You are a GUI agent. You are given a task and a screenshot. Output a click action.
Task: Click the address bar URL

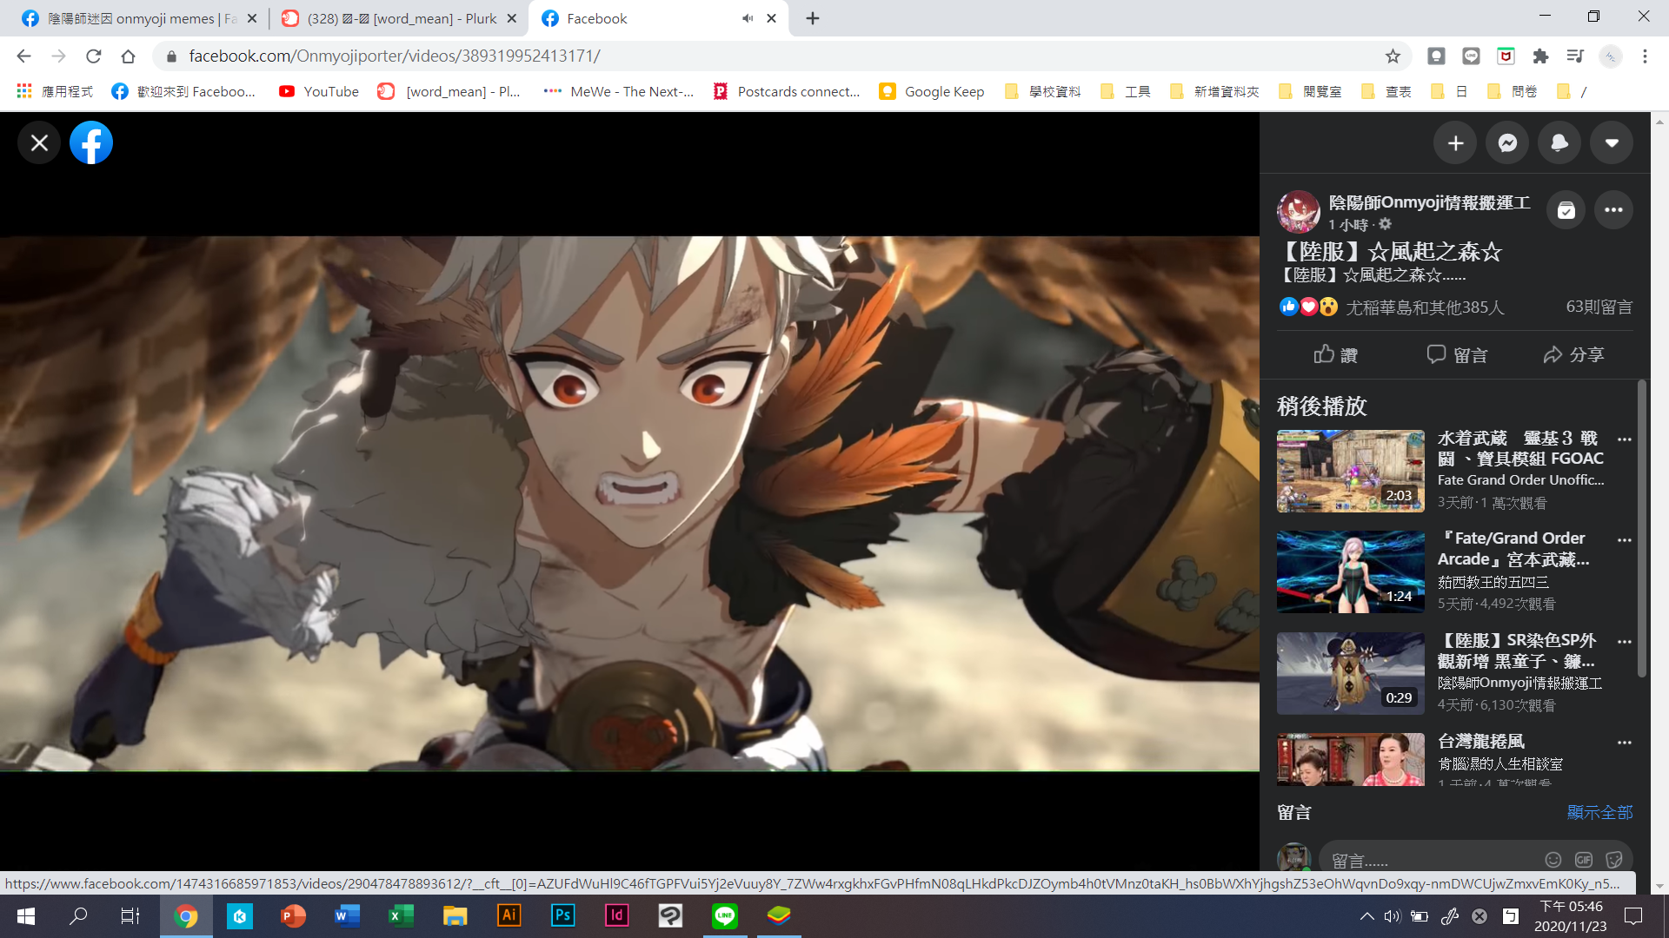395,56
